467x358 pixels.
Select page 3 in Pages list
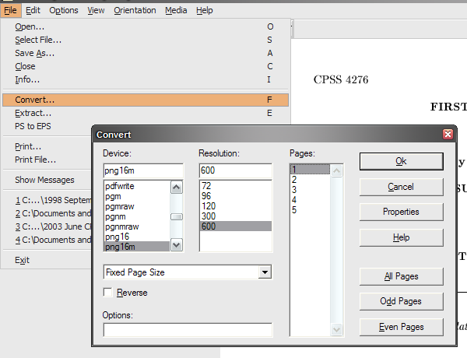294,189
